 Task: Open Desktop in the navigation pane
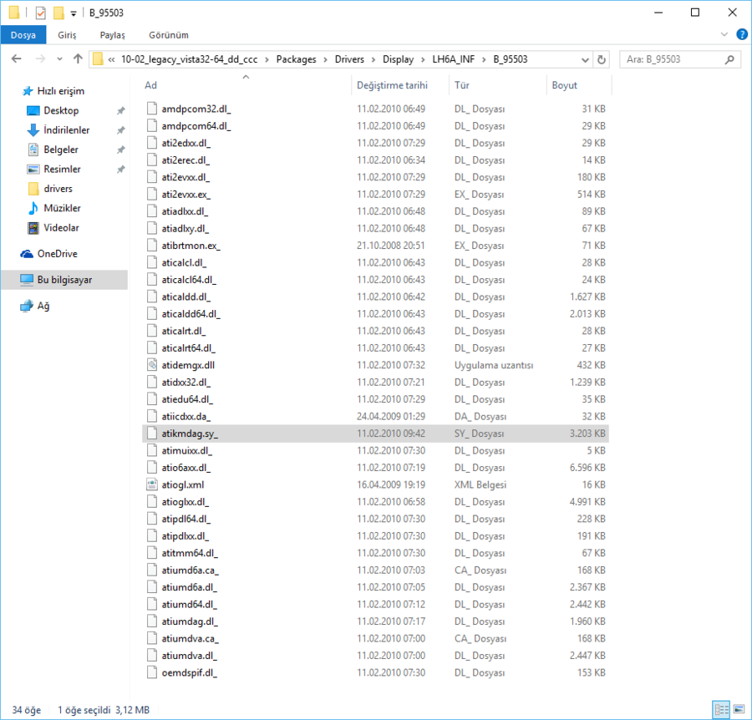[61, 111]
